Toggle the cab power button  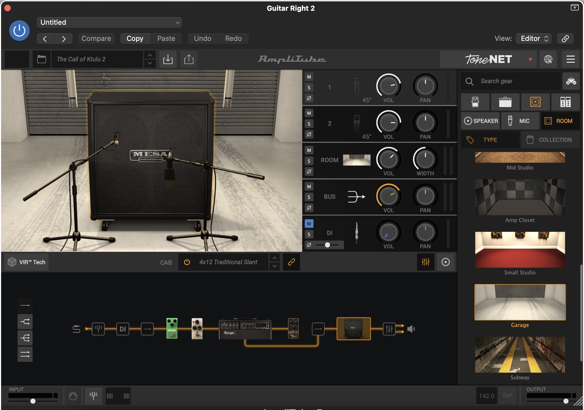(x=187, y=262)
